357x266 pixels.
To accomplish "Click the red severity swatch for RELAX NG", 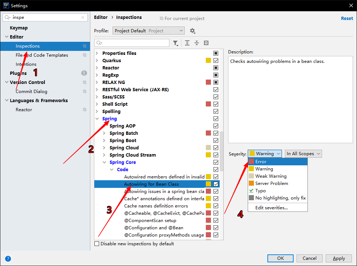I will [208, 82].
